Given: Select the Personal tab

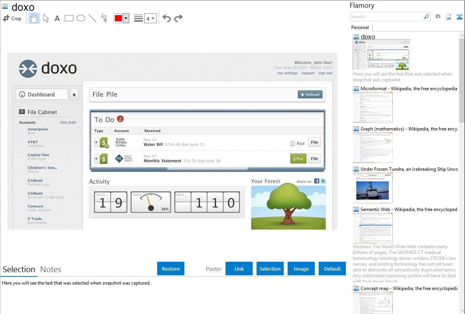Looking at the screenshot, I should coord(360,27).
